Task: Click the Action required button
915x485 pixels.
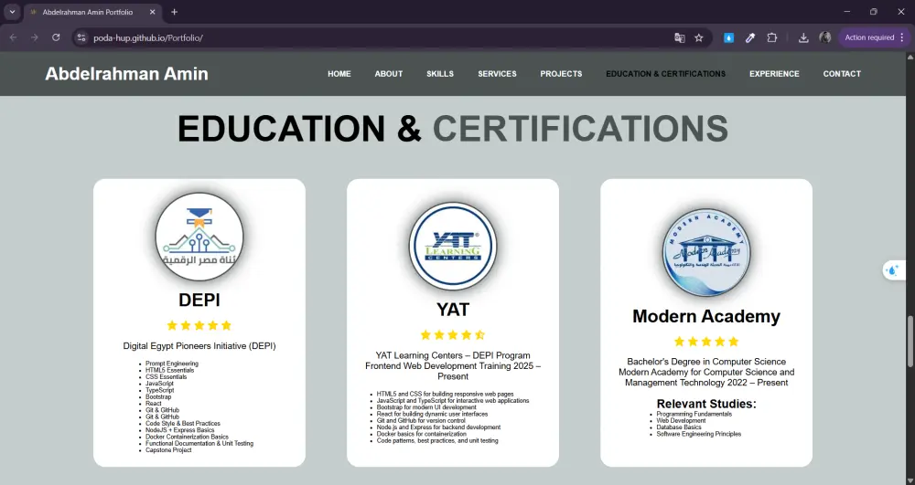Action: pos(869,37)
